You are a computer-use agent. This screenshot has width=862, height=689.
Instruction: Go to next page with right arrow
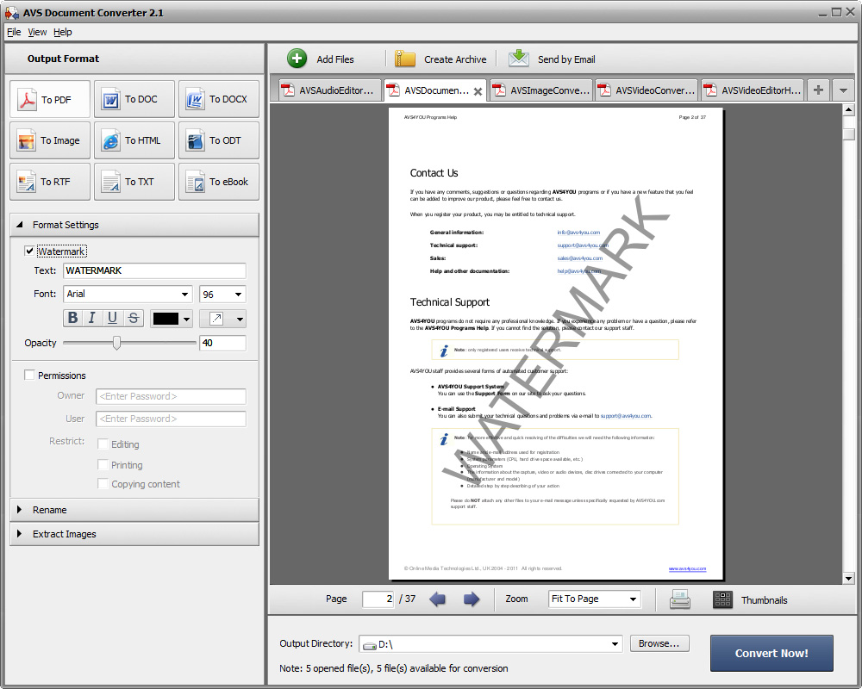coord(472,599)
